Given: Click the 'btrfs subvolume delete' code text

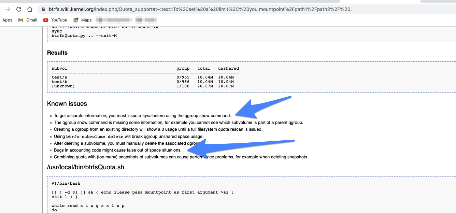Looking at the screenshot, I should pos(95,137).
